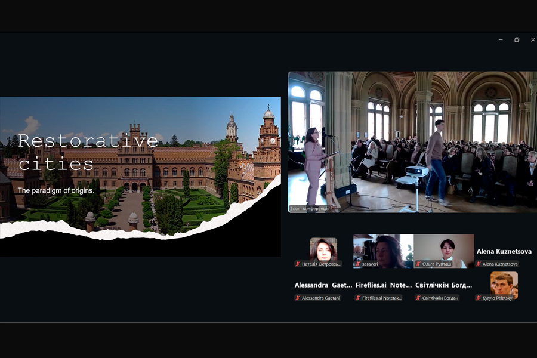Click the 'Zoom конференція' name label
The height and width of the screenshot is (358, 537).
pos(310,208)
